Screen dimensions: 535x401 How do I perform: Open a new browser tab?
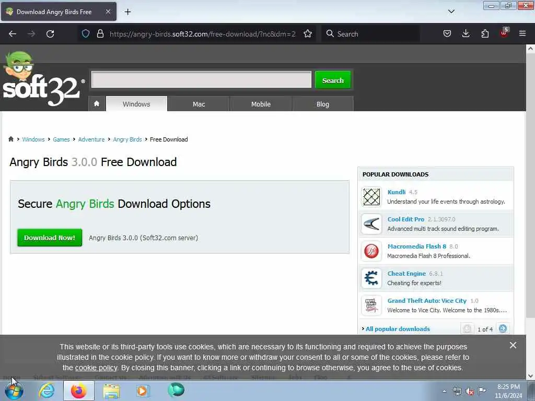[x=127, y=12]
